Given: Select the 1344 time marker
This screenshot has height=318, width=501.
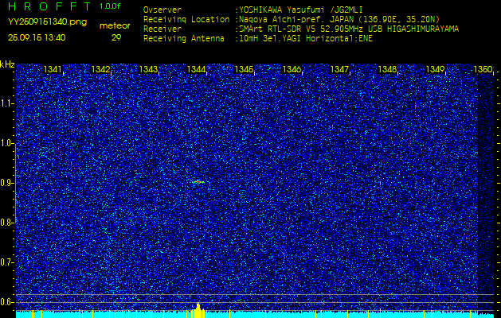Looking at the screenshot, I should click(197, 70).
